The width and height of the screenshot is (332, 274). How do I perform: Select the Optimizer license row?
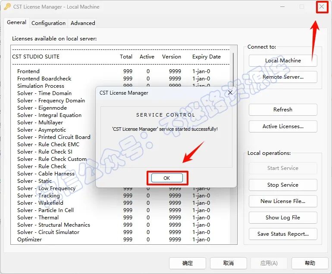pyautogui.click(x=113, y=240)
